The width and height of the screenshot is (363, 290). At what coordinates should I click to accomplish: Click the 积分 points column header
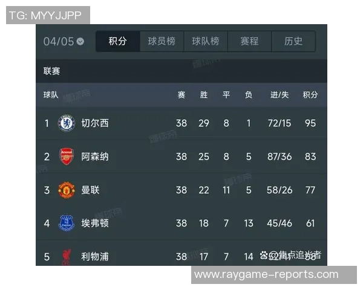click(310, 95)
